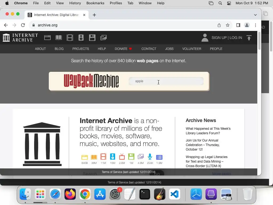Viewport: 273px width, 205px height.
Task: Open macOS Control Center icon
Action: tap(229, 3)
